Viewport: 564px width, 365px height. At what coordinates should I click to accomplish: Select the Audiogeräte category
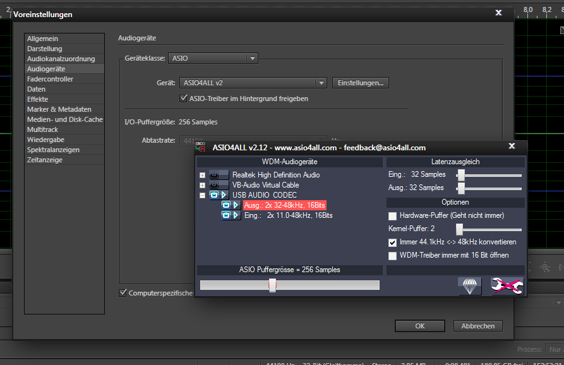pyautogui.click(x=64, y=69)
